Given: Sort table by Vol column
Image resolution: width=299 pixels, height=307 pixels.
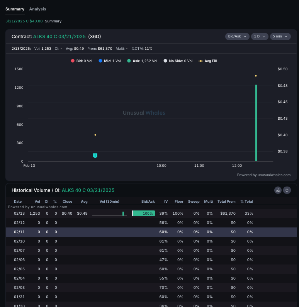Looking at the screenshot, I should 37,202.
